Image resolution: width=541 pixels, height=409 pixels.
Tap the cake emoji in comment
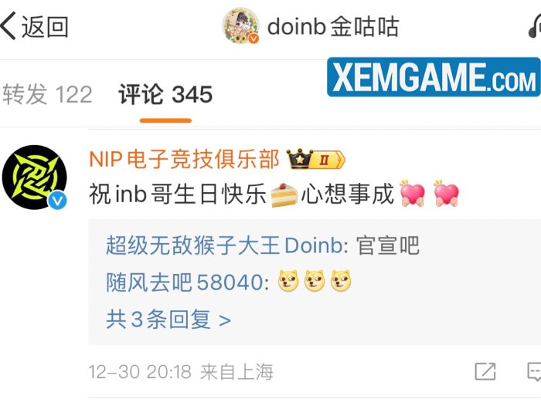284,195
